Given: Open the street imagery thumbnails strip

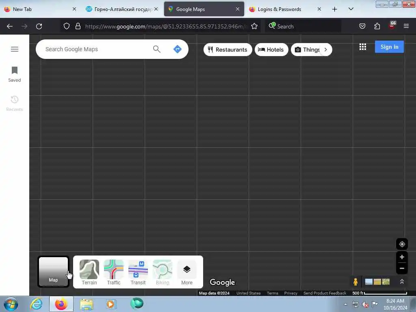Looking at the screenshot, I should click(x=377, y=282).
